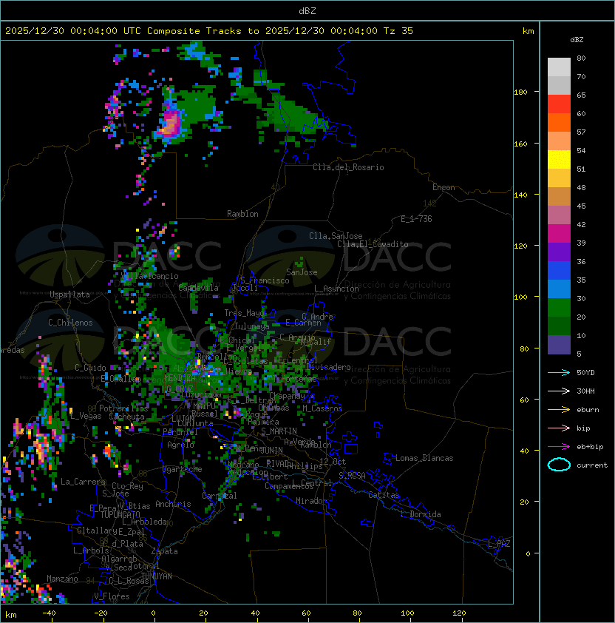Click the Encon place label
Image resolution: width=615 pixels, height=623 pixels.
[444, 187]
